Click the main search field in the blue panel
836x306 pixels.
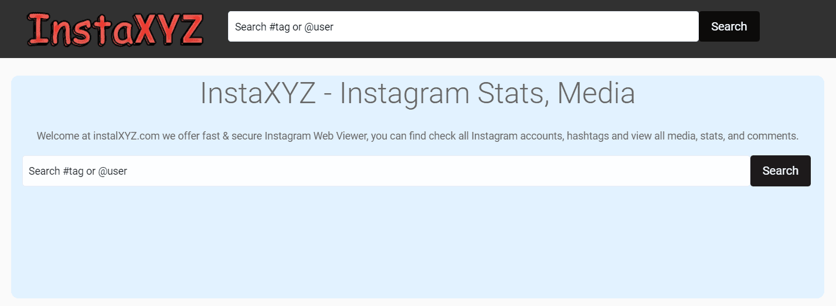coord(386,171)
